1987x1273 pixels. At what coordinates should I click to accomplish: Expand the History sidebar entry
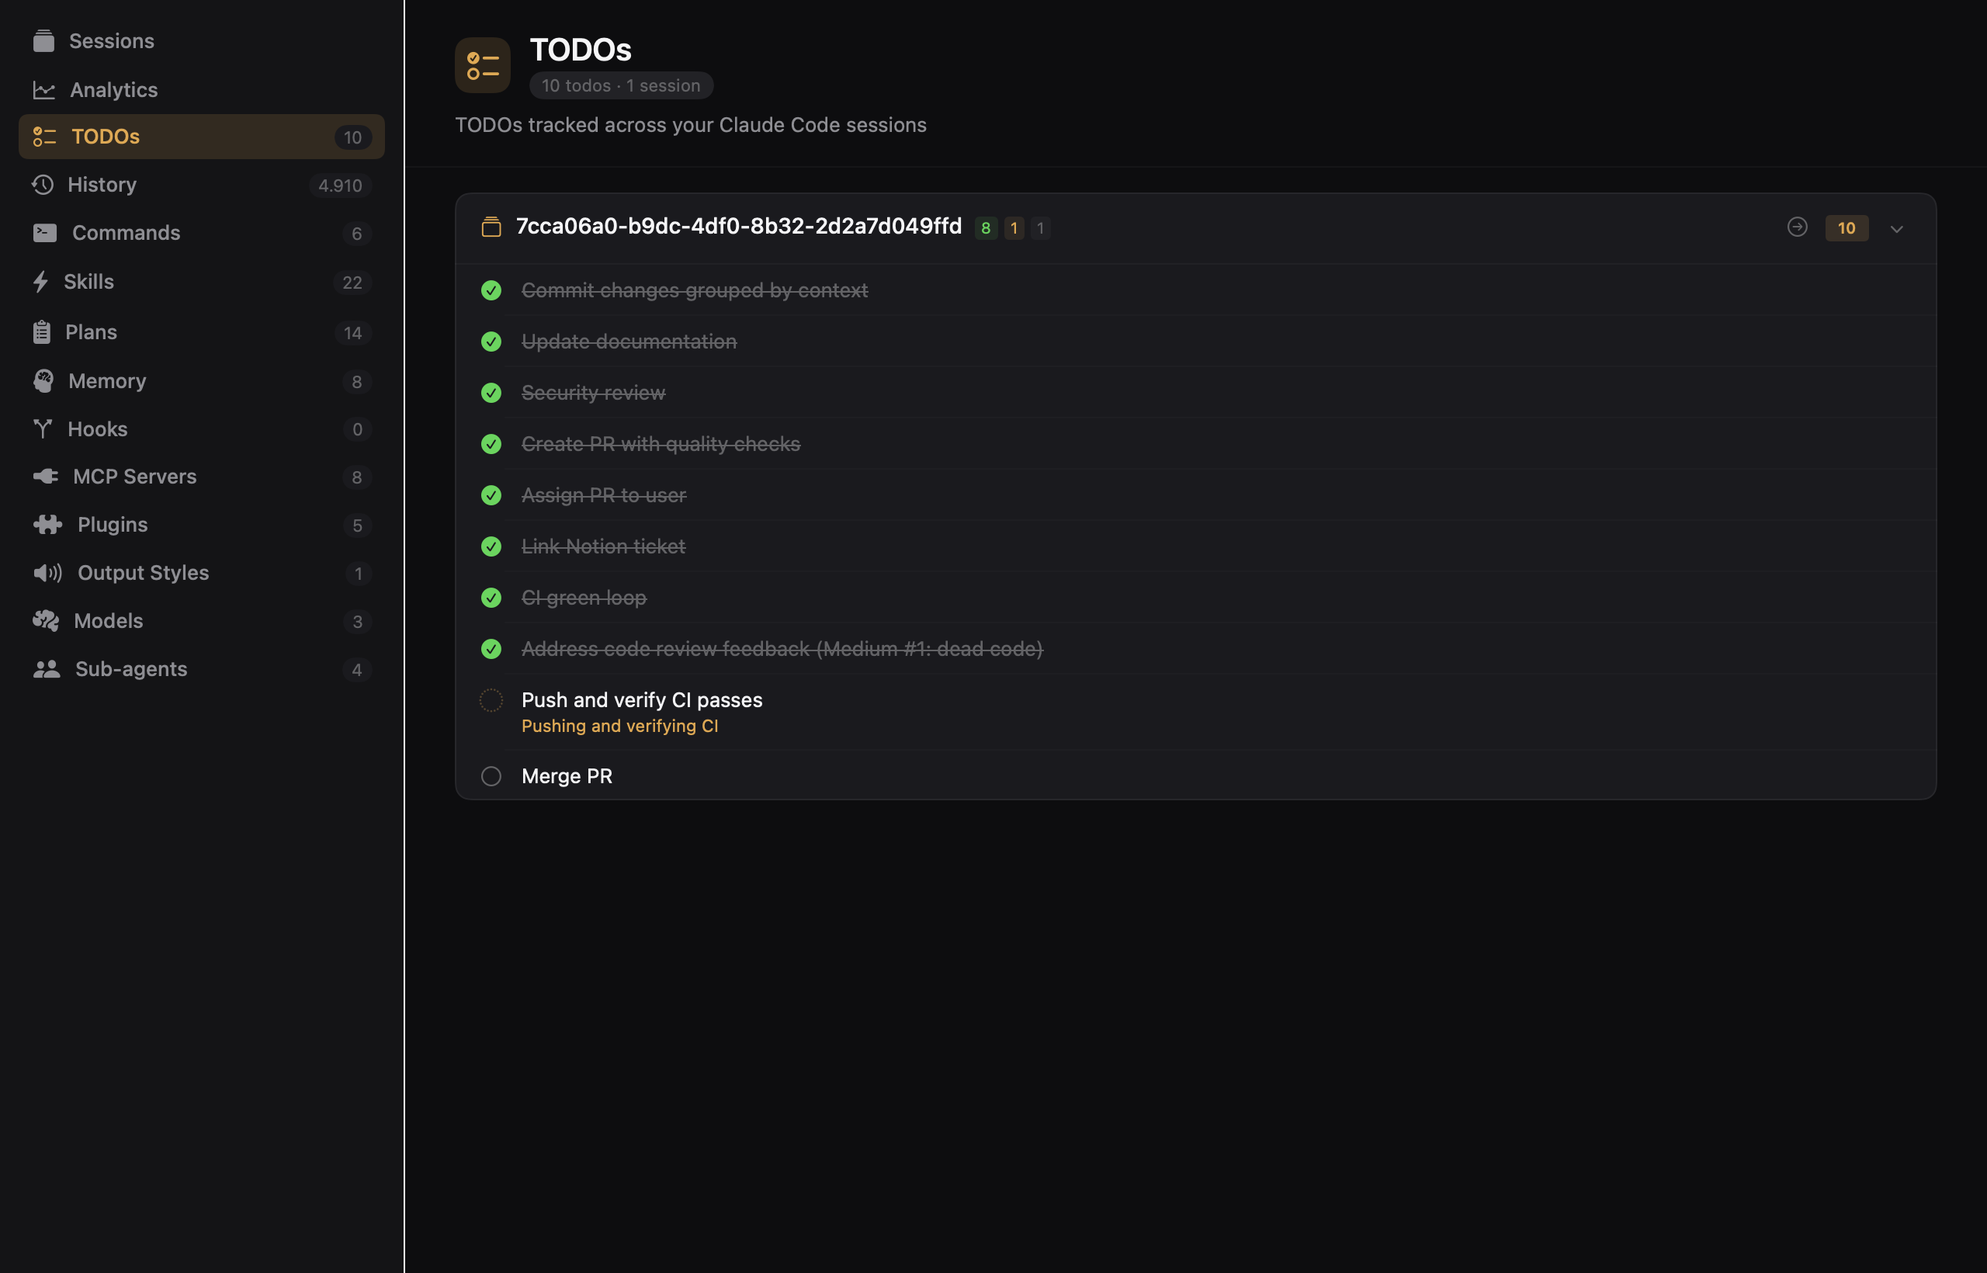tap(102, 184)
